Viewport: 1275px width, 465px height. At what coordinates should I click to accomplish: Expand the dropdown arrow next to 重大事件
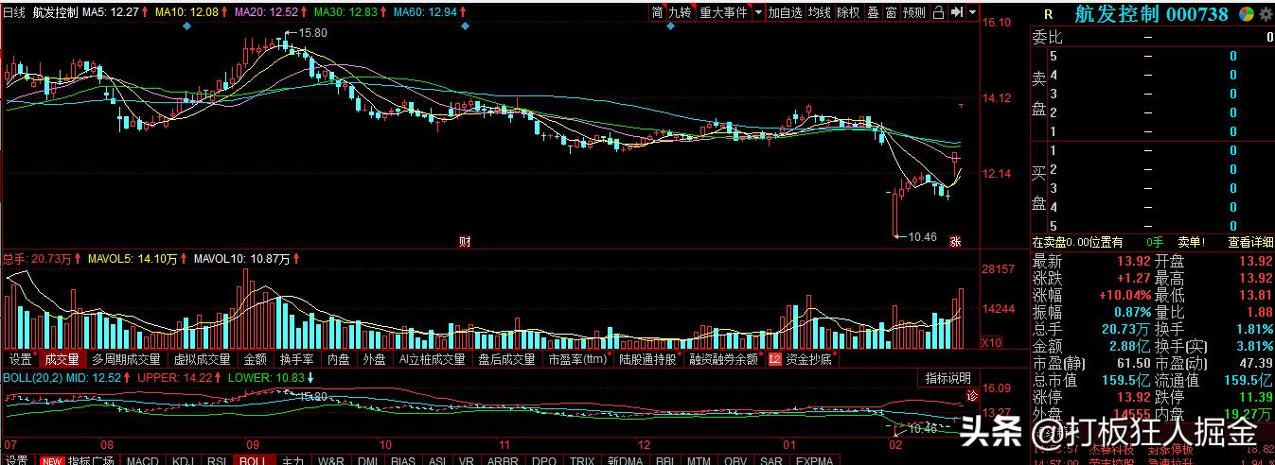click(757, 12)
